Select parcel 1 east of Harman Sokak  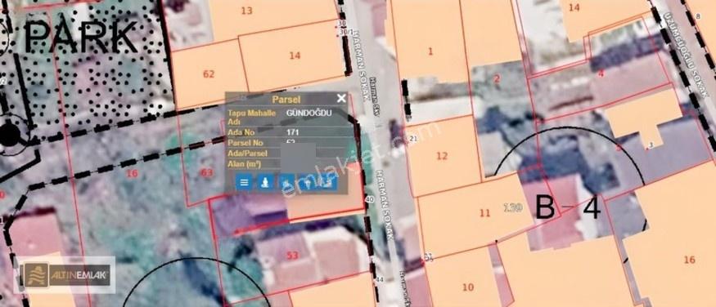click(430, 51)
